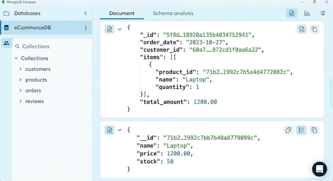Click the items name value "Laptop"

(x=195, y=80)
